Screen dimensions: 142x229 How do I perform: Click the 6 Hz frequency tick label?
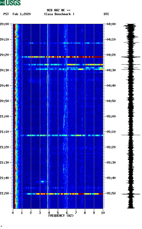pos(67,213)
